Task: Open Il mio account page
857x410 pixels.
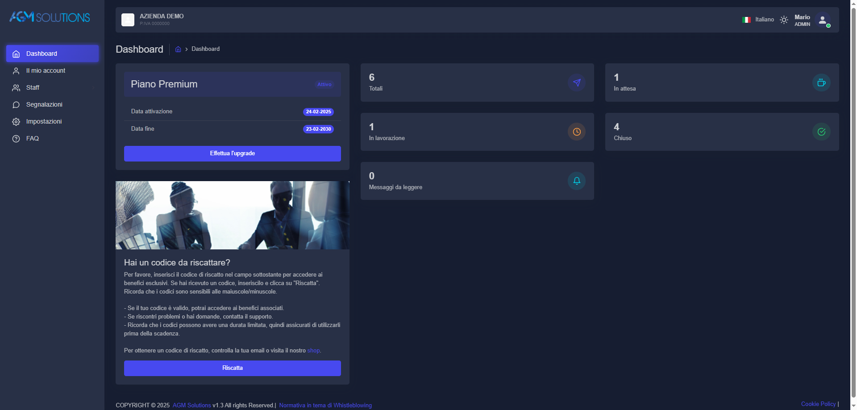Action: [x=46, y=71]
